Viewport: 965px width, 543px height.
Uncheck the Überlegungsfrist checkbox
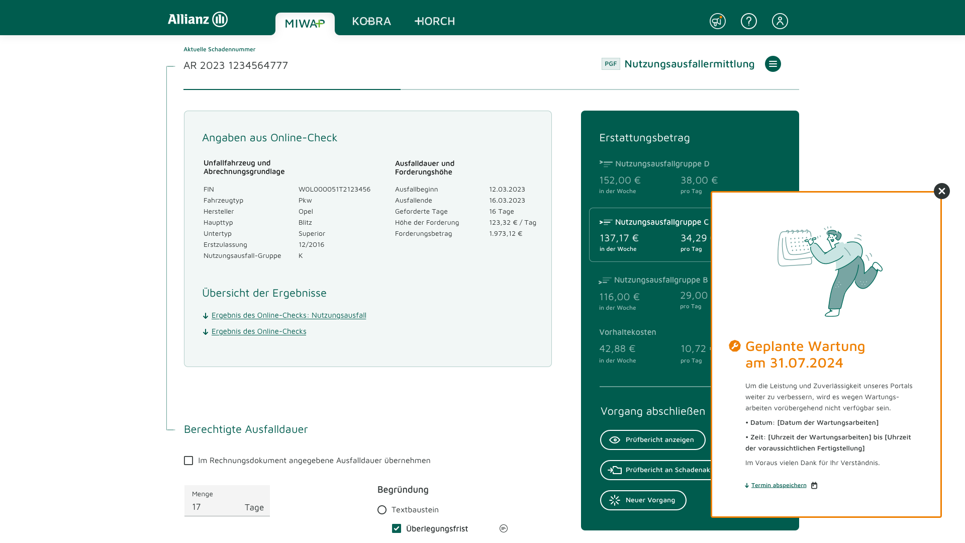point(397,528)
